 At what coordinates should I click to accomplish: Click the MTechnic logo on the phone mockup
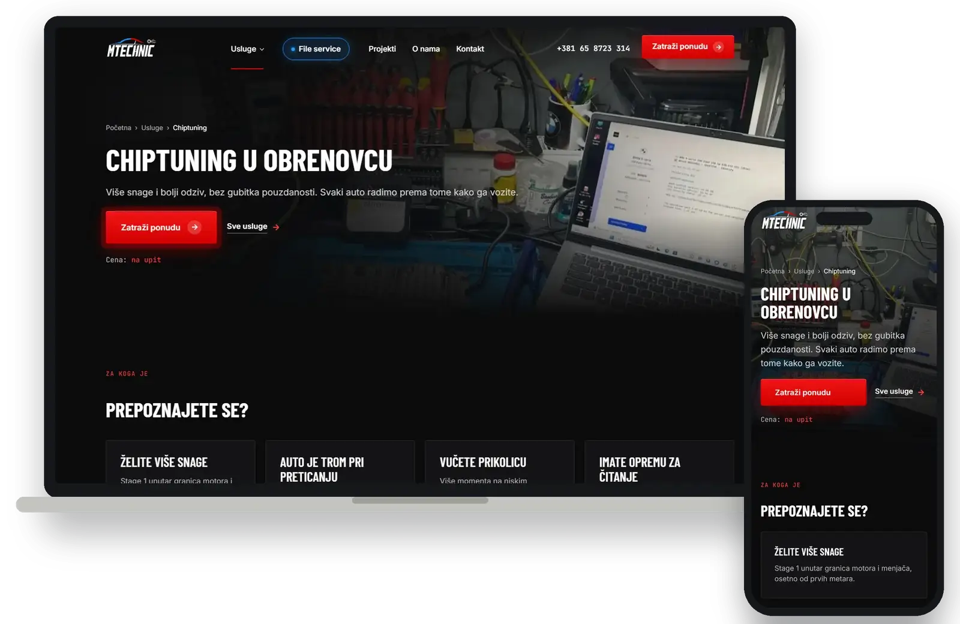784,221
